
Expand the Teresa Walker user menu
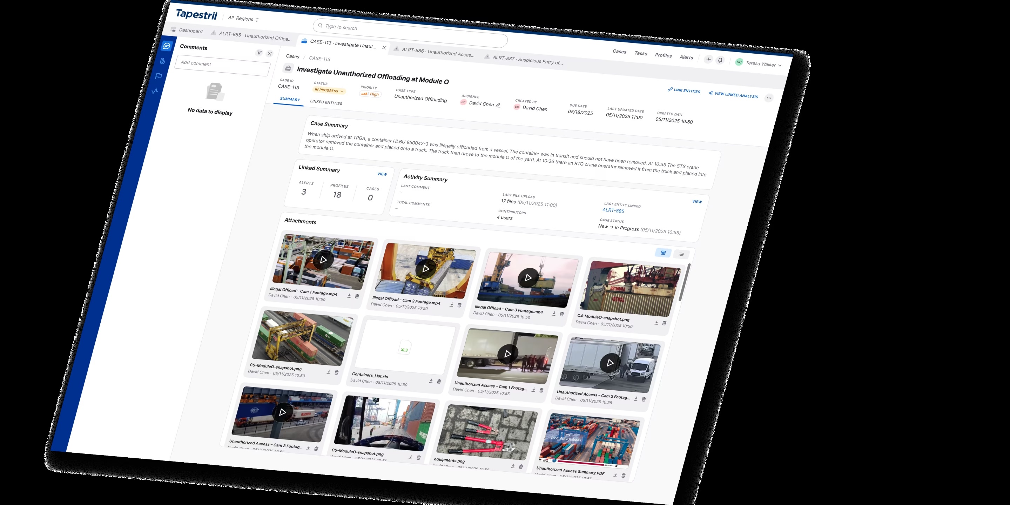(759, 63)
